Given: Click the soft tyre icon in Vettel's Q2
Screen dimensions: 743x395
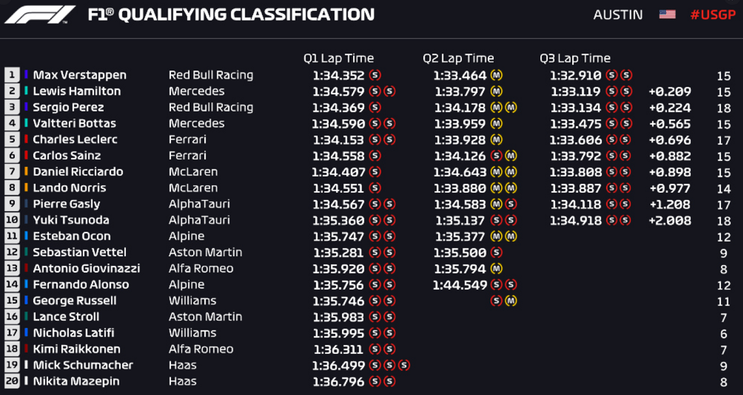Looking at the screenshot, I should coord(496,252).
